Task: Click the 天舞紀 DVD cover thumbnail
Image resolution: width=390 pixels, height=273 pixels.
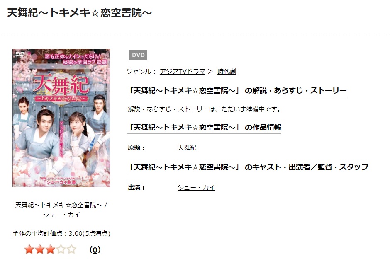Action: [x=61, y=118]
